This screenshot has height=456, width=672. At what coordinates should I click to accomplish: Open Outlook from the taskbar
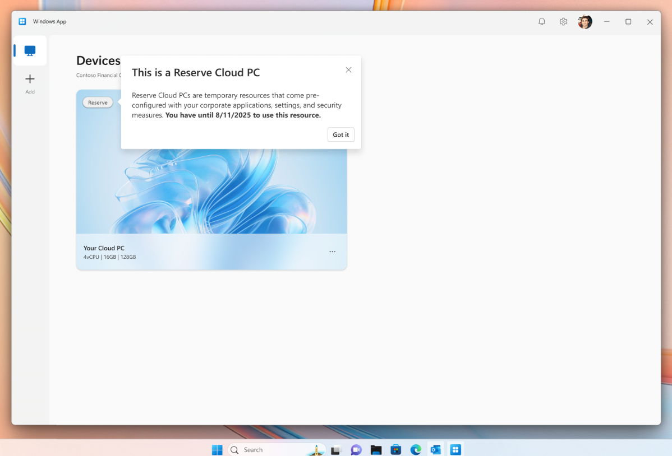click(x=435, y=449)
